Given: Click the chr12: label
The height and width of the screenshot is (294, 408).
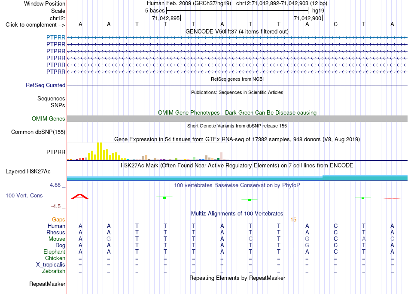Looking at the screenshot, I should click(x=58, y=18).
